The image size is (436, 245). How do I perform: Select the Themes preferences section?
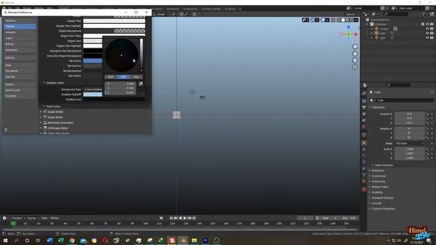pos(20,27)
